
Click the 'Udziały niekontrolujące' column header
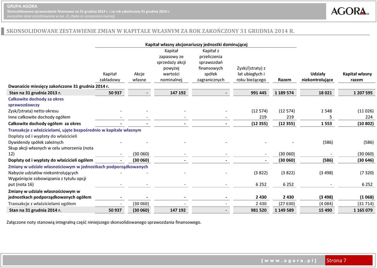click(x=317, y=77)
